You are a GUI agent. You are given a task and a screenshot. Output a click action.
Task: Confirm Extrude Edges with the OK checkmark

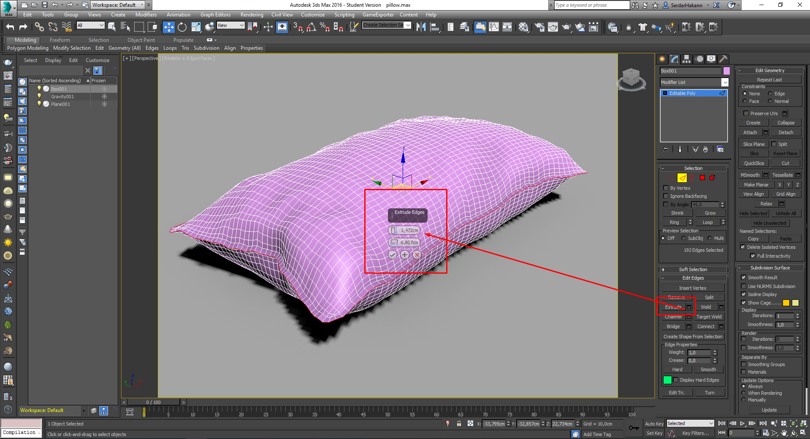click(x=393, y=255)
